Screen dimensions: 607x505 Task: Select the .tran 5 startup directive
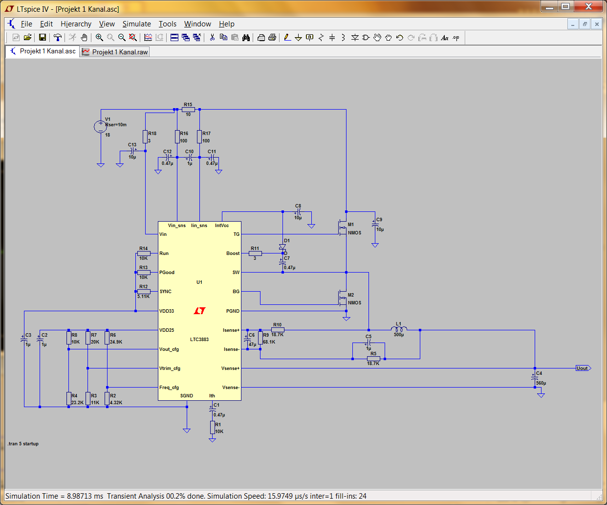tap(23, 444)
